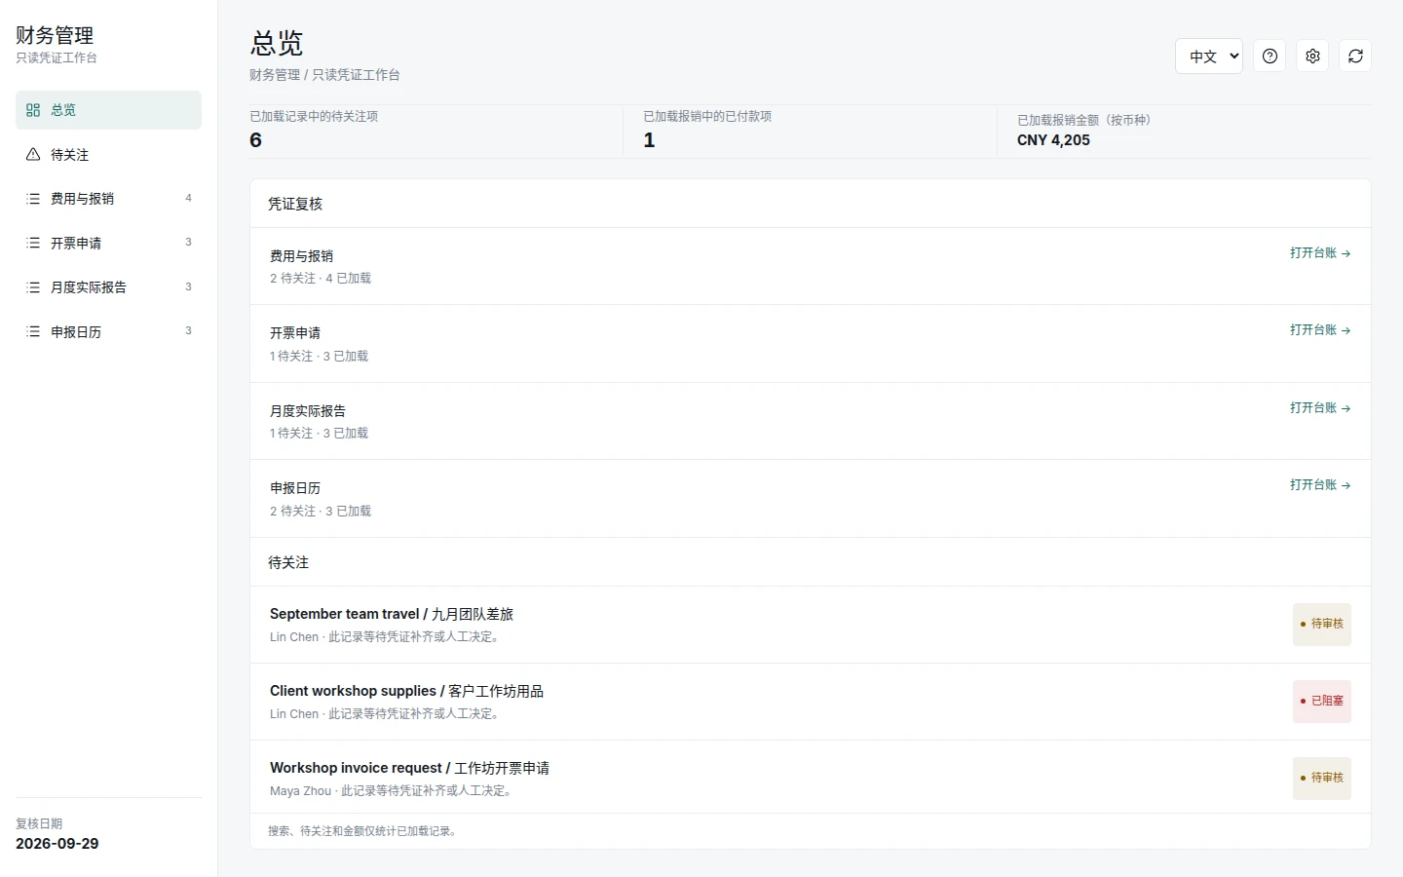This screenshot has height=877, width=1403.
Task: Click the 凭证复核 section heading
Action: (x=295, y=204)
